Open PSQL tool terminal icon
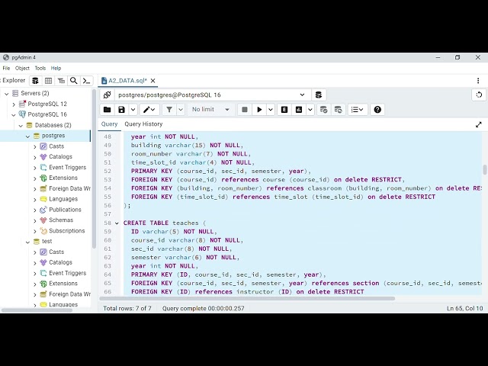This screenshot has width=488, height=366. pyautogui.click(x=86, y=81)
